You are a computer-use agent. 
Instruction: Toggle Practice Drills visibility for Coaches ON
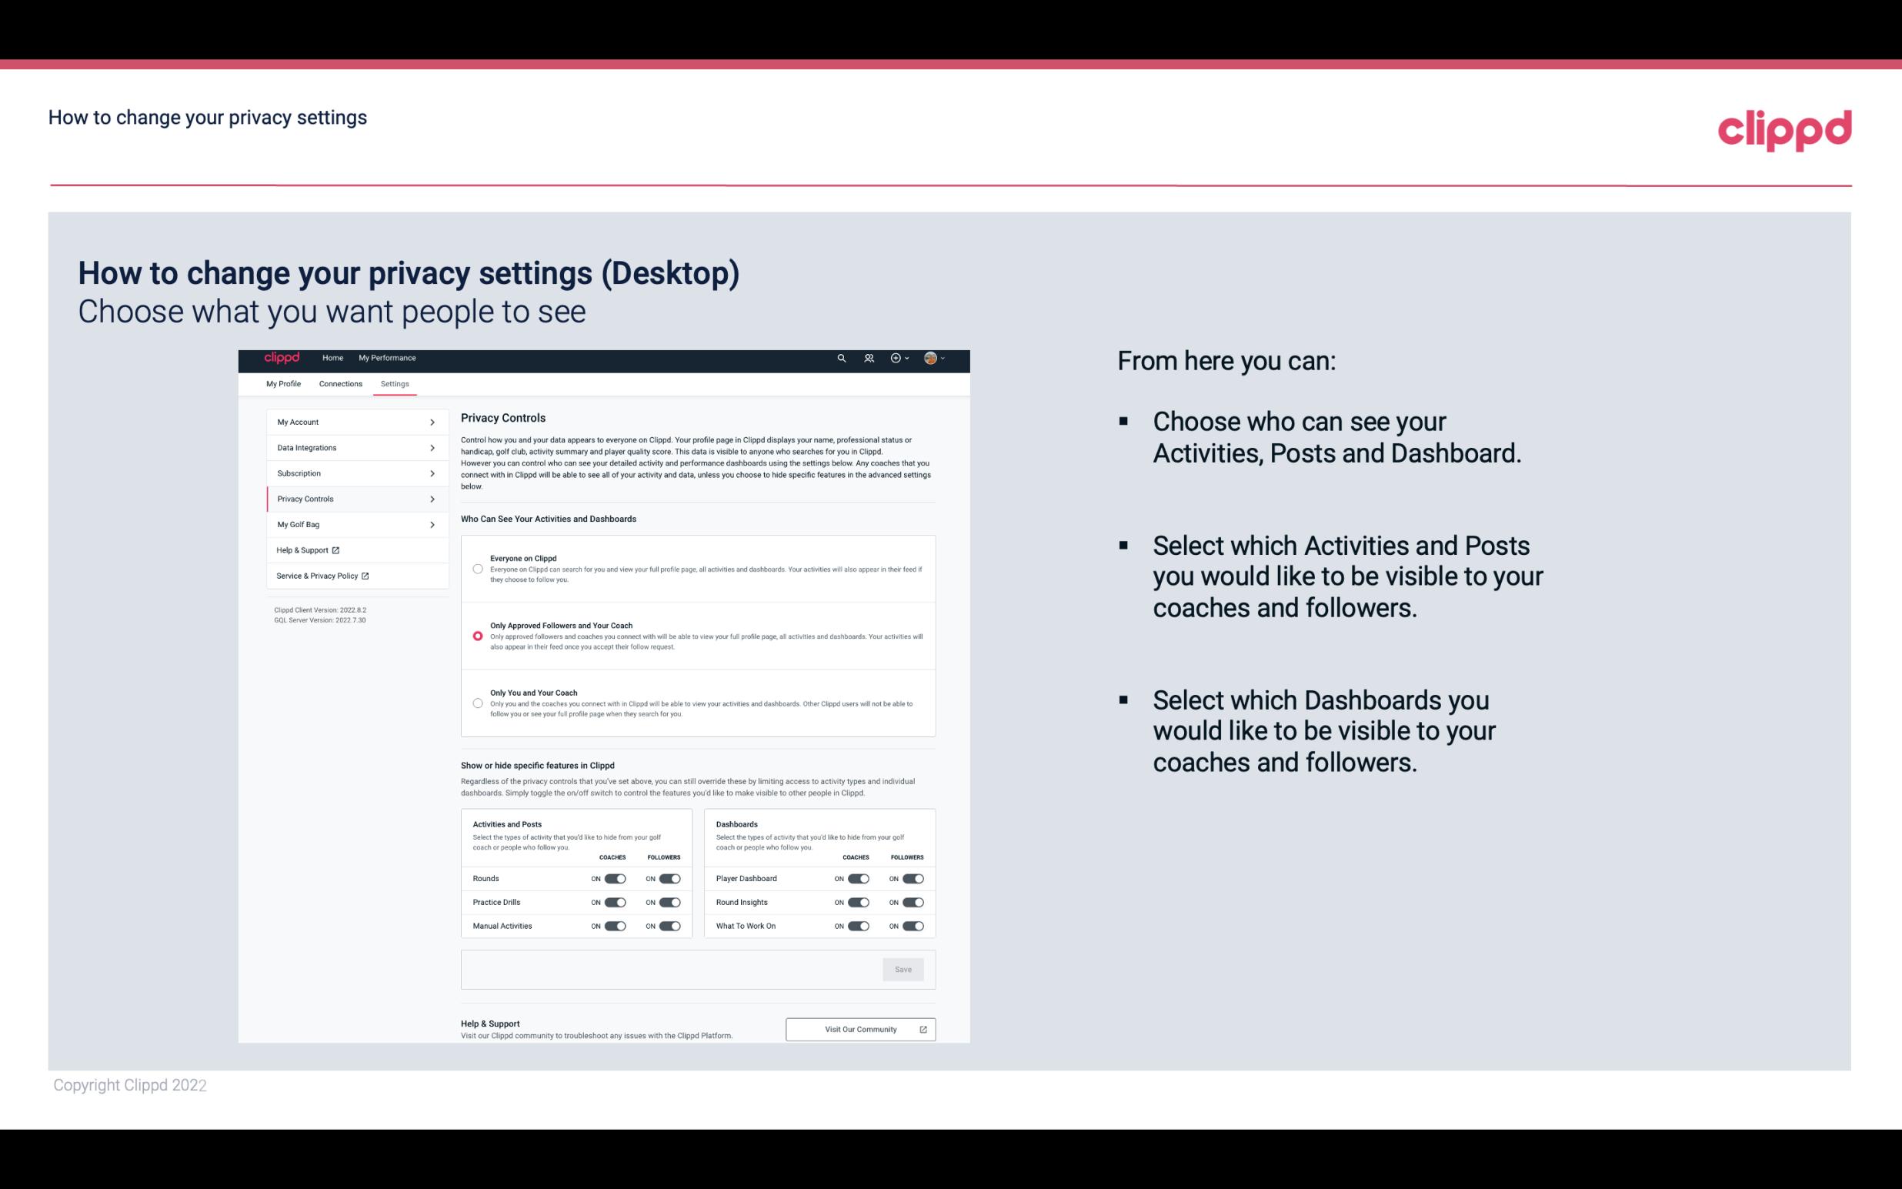point(615,900)
